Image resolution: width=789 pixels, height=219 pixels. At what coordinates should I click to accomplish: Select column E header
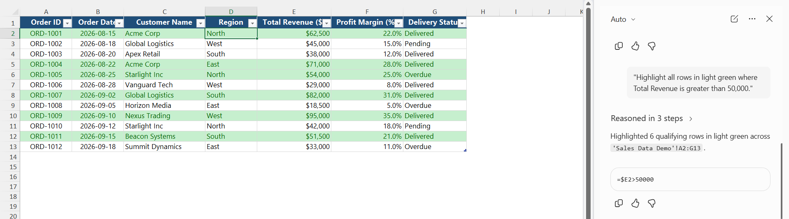pyautogui.click(x=294, y=12)
